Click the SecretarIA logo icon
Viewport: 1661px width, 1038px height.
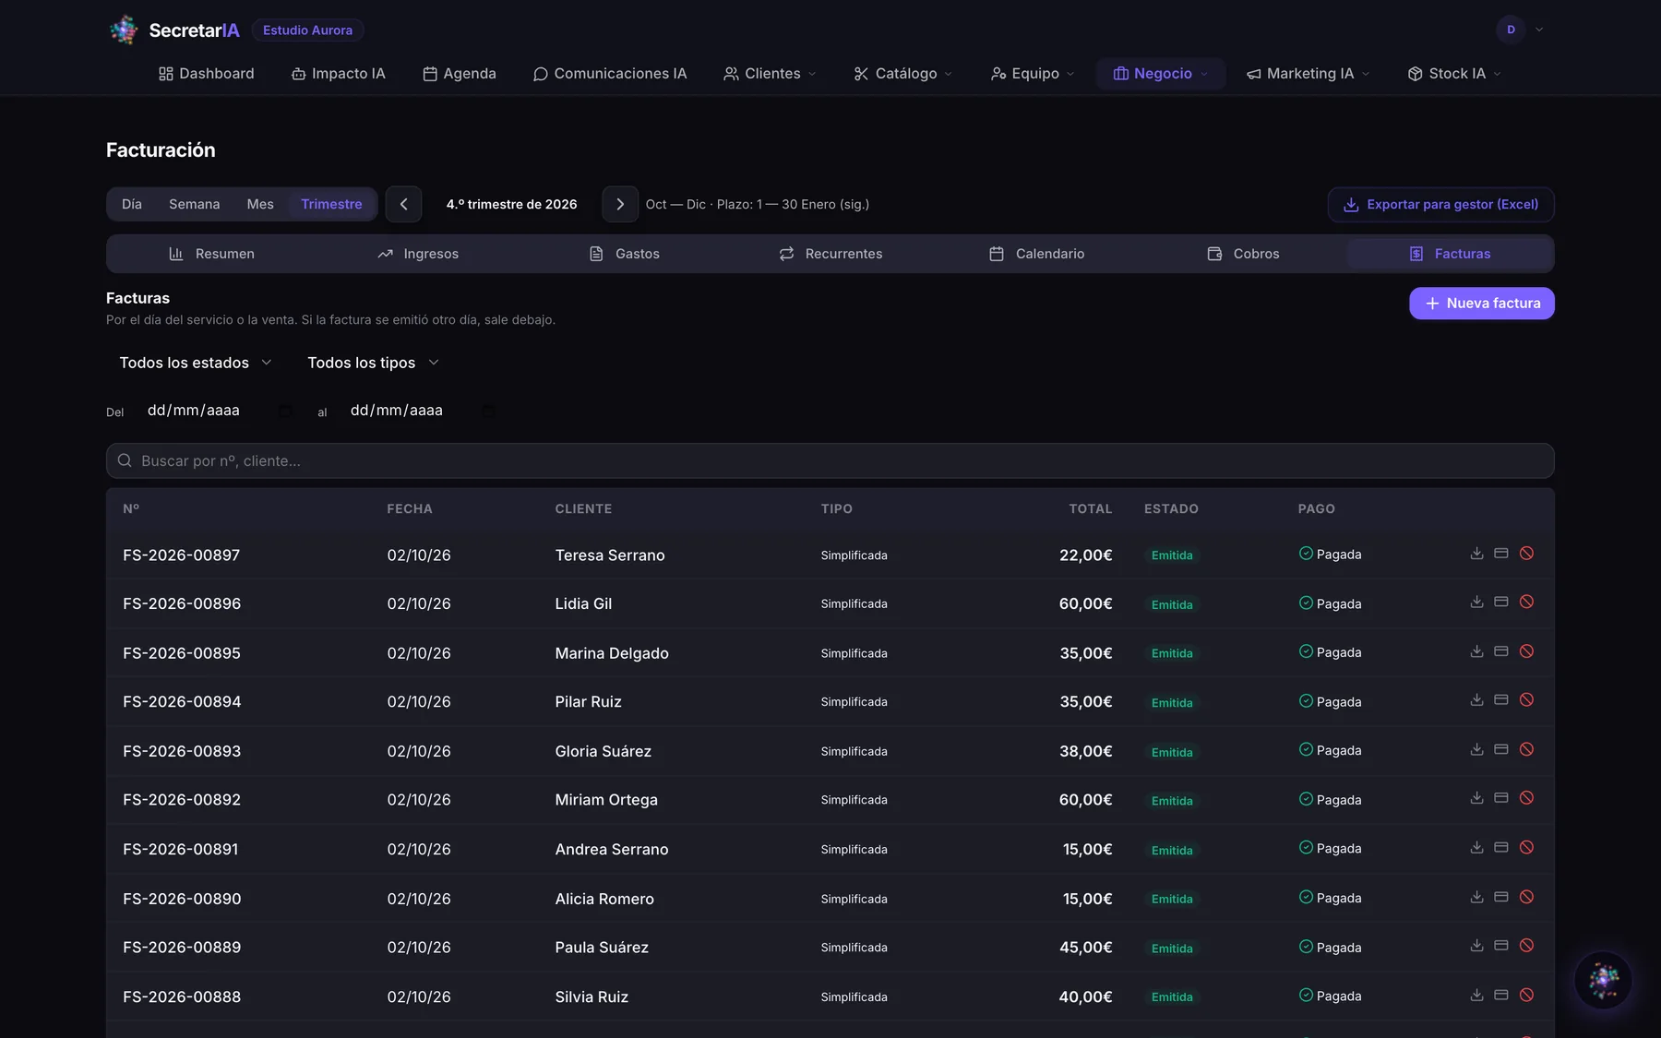tap(124, 30)
